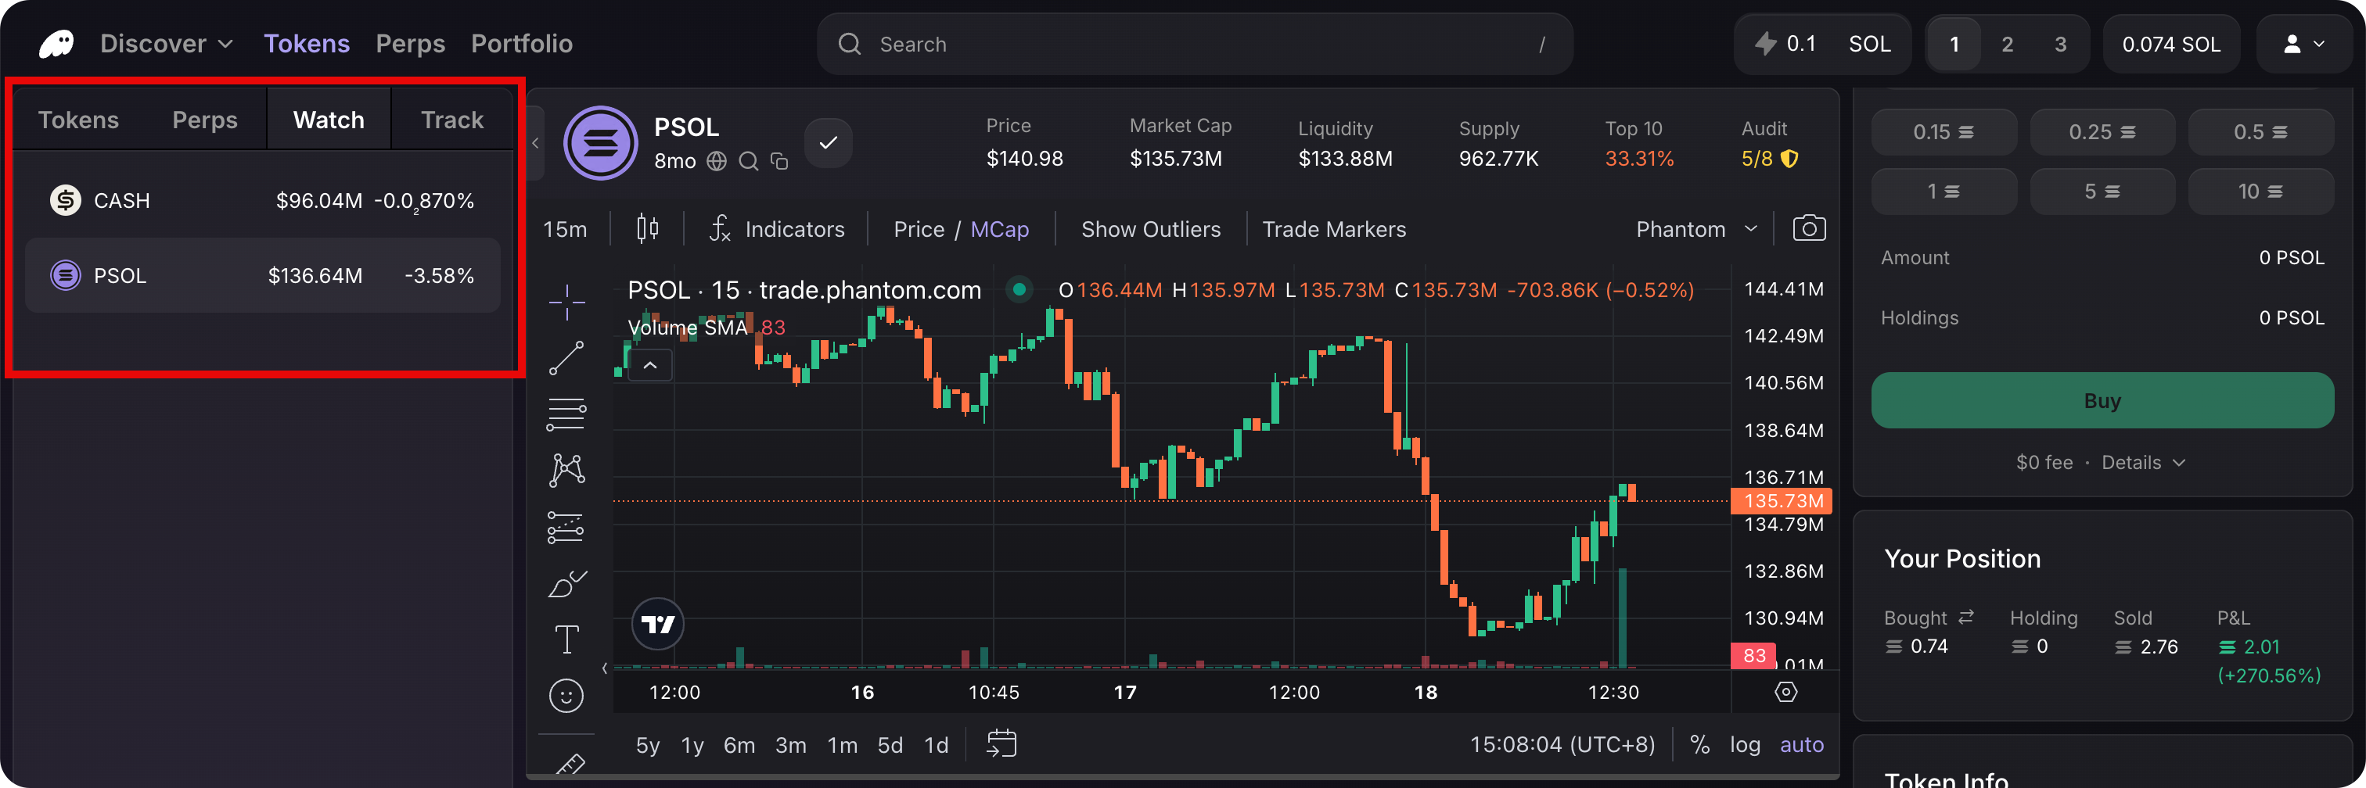Select the emoji annotation tool
Screen dimensions: 2366x788
coord(566,695)
